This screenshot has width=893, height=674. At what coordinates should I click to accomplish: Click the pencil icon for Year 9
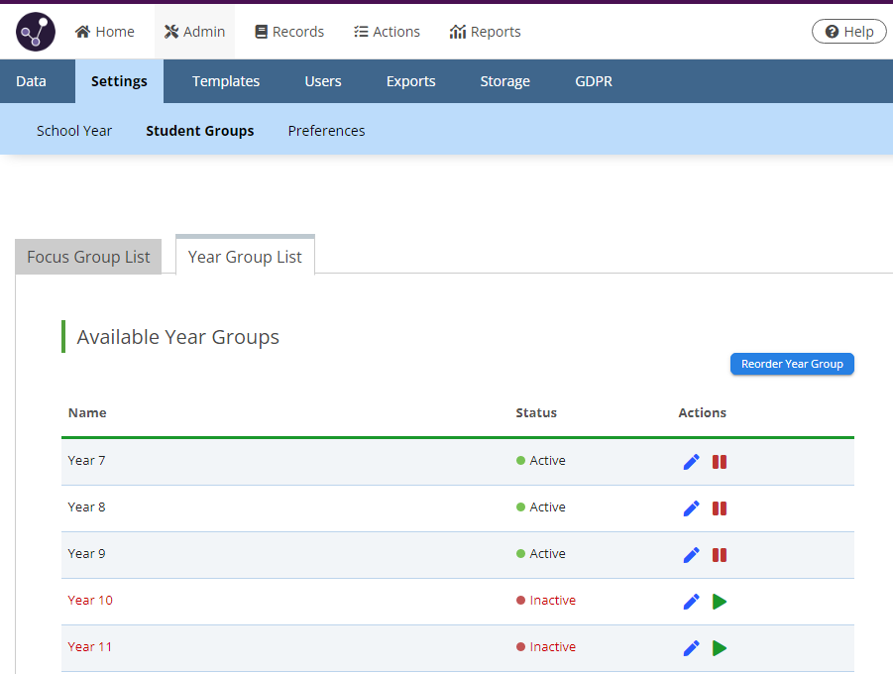(692, 555)
